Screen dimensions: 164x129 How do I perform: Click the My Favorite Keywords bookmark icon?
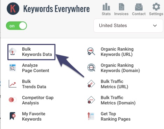coord(13,116)
